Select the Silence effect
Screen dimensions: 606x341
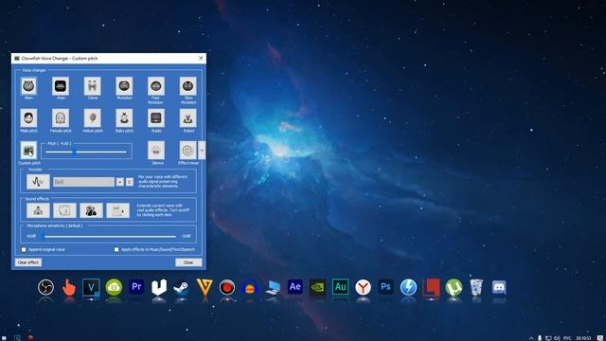tap(155, 151)
